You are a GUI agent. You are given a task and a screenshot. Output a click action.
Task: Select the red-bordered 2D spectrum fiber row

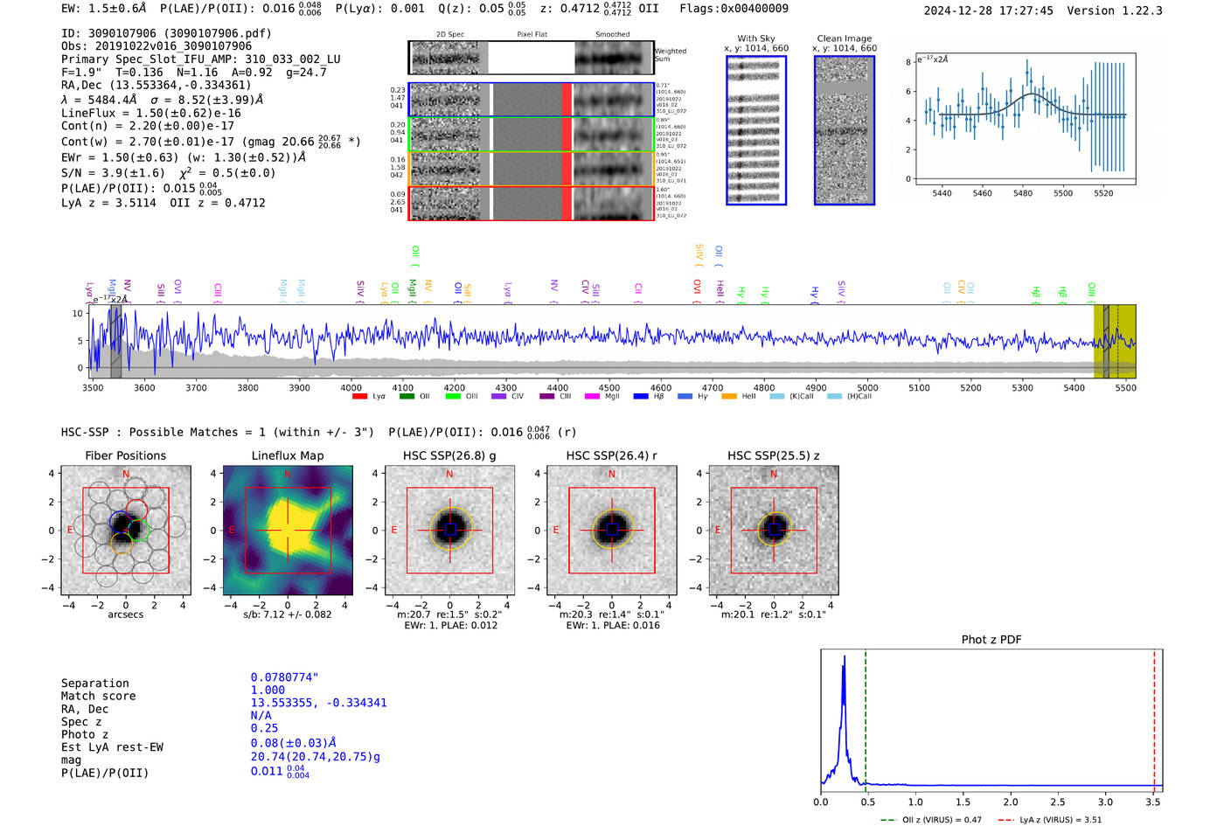(x=531, y=203)
